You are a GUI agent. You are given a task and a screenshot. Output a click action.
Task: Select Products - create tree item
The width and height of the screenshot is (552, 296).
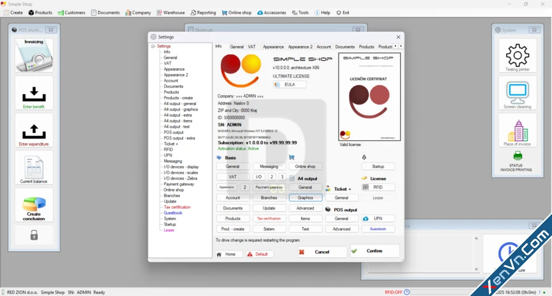pyautogui.click(x=178, y=98)
